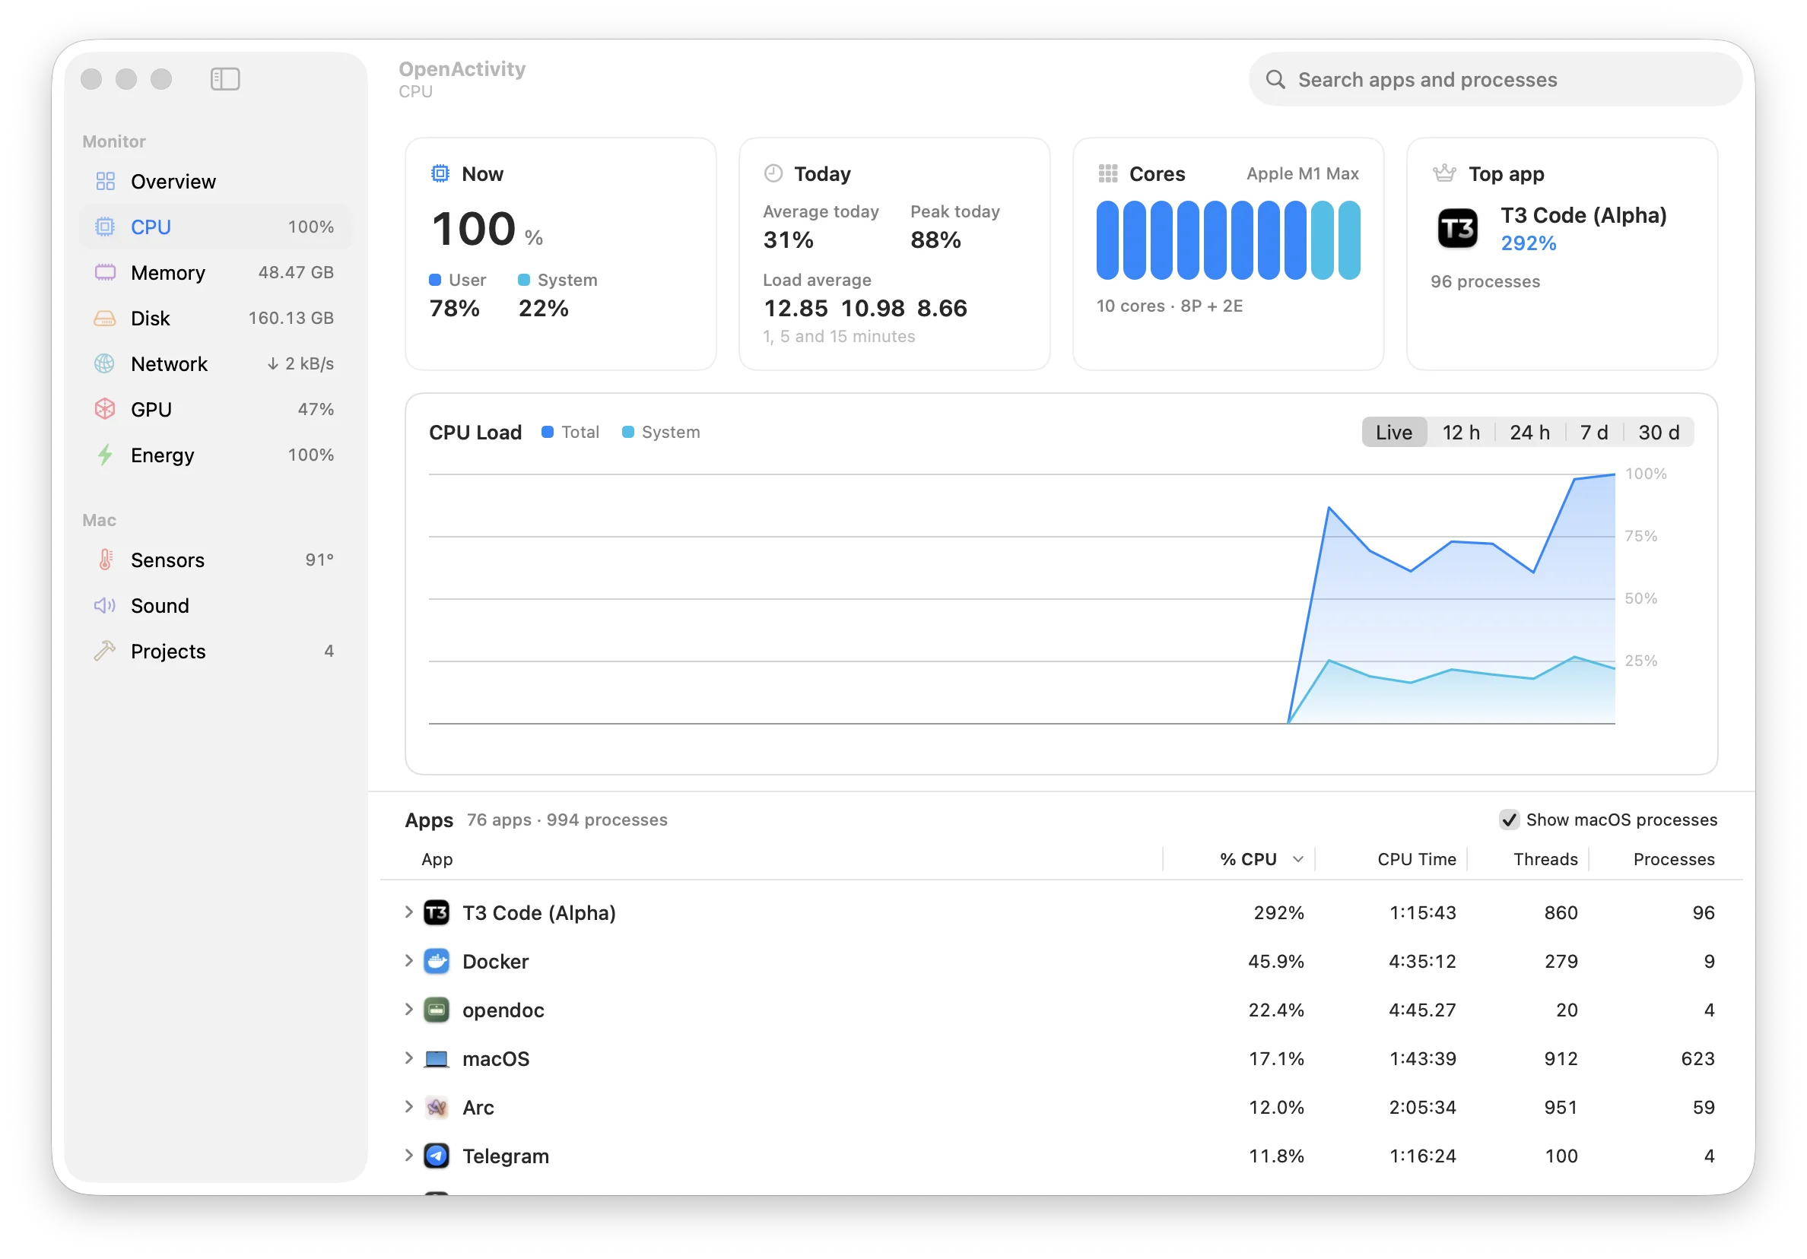
Task: Click the Disk drive icon
Action: (105, 319)
